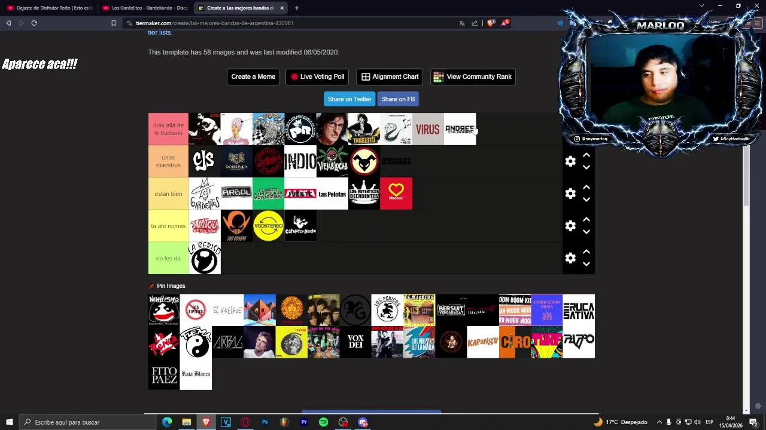Screen dimensions: 766x430
Task: Share on Twitter
Action: coord(349,99)
